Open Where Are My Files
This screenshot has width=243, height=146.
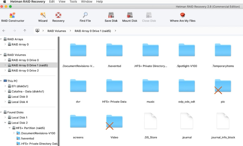[183, 17]
